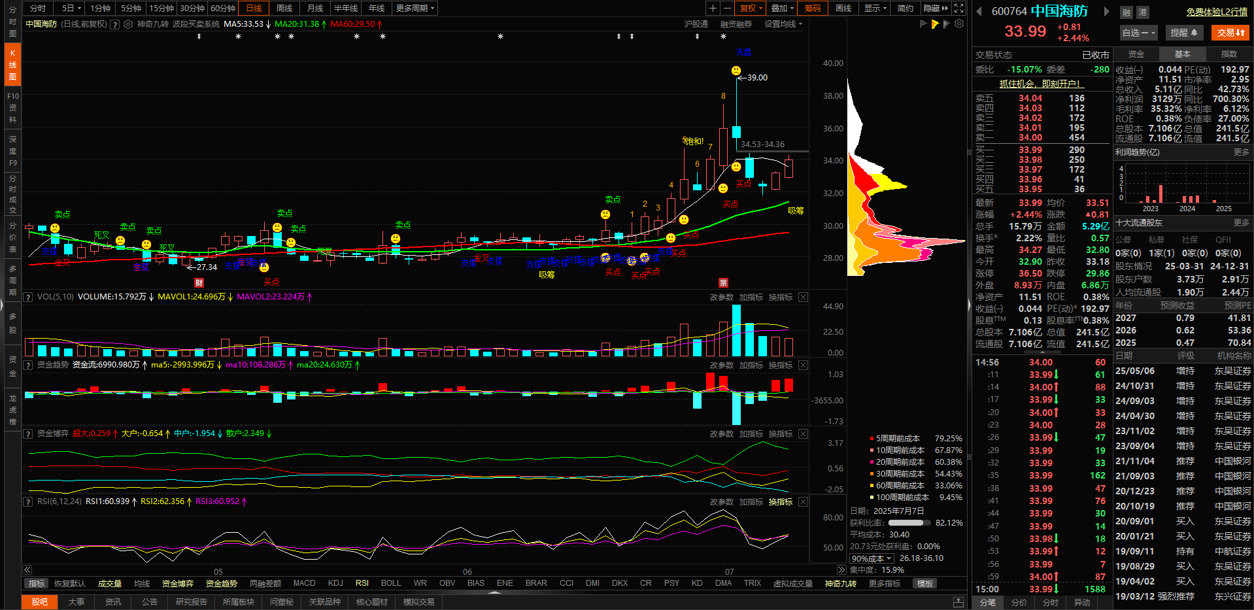Click timeline scroll-left double arrow icon

click(27, 570)
